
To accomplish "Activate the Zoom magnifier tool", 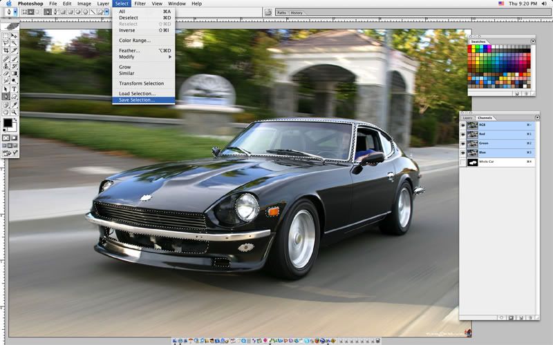I will pos(15,112).
